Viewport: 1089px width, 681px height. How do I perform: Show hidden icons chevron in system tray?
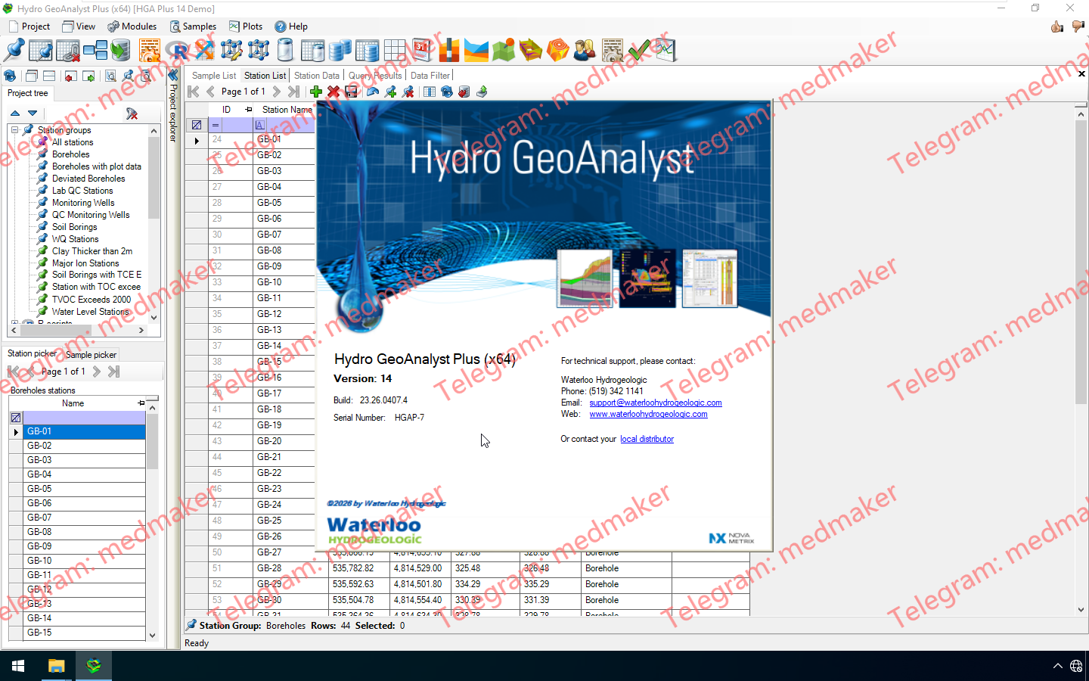tap(1057, 667)
